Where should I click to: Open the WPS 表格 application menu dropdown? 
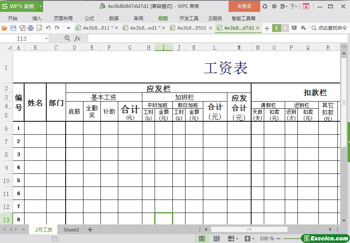click(x=40, y=6)
